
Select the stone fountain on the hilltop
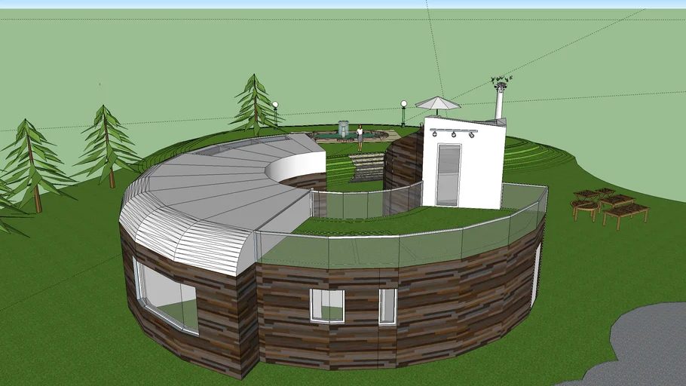[344, 130]
